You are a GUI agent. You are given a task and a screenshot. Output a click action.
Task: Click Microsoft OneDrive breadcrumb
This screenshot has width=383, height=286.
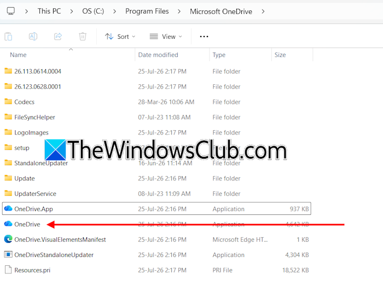click(x=221, y=11)
